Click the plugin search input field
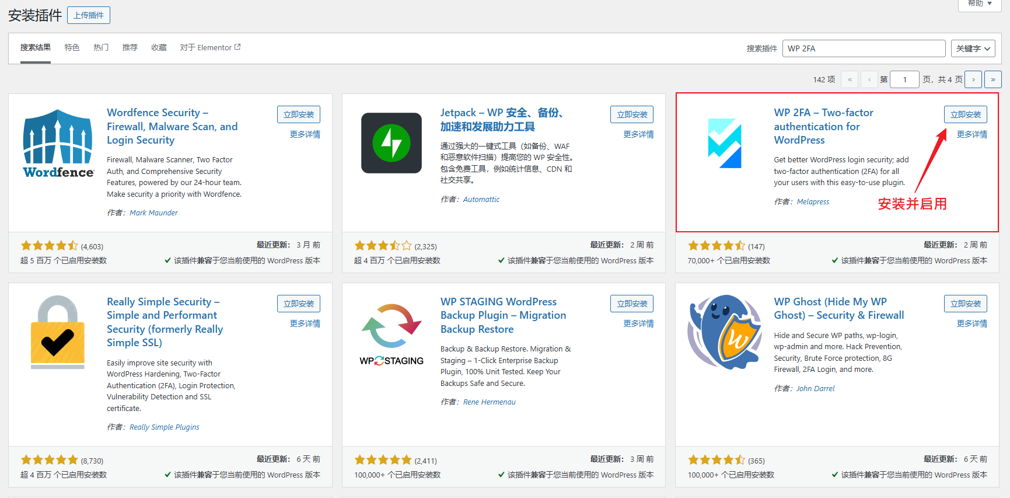Screen dimensions: 1010x498 coord(864,48)
